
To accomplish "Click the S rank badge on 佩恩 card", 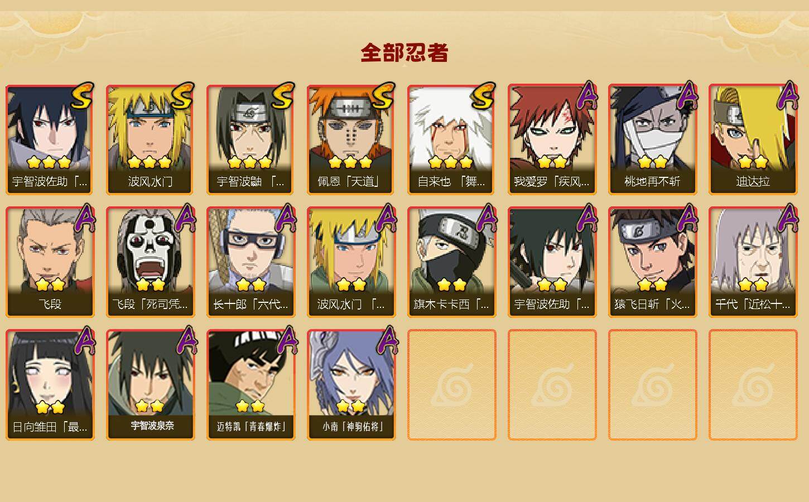I will click(383, 96).
